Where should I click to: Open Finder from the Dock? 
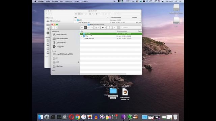(x=40, y=117)
